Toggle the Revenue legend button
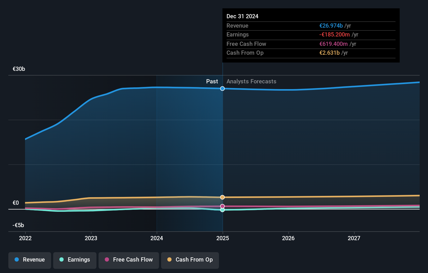428x273 pixels. pyautogui.click(x=30, y=260)
